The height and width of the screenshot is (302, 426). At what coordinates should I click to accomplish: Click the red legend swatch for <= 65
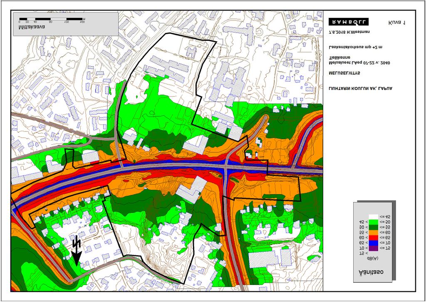pyautogui.click(x=374, y=238)
